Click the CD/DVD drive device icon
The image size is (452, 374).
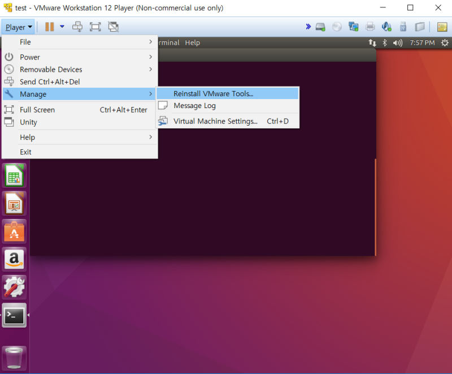[x=337, y=27]
